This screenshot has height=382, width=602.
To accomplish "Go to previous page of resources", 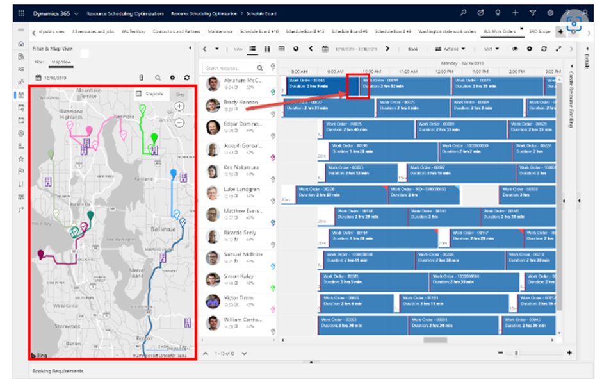I will click(206, 354).
